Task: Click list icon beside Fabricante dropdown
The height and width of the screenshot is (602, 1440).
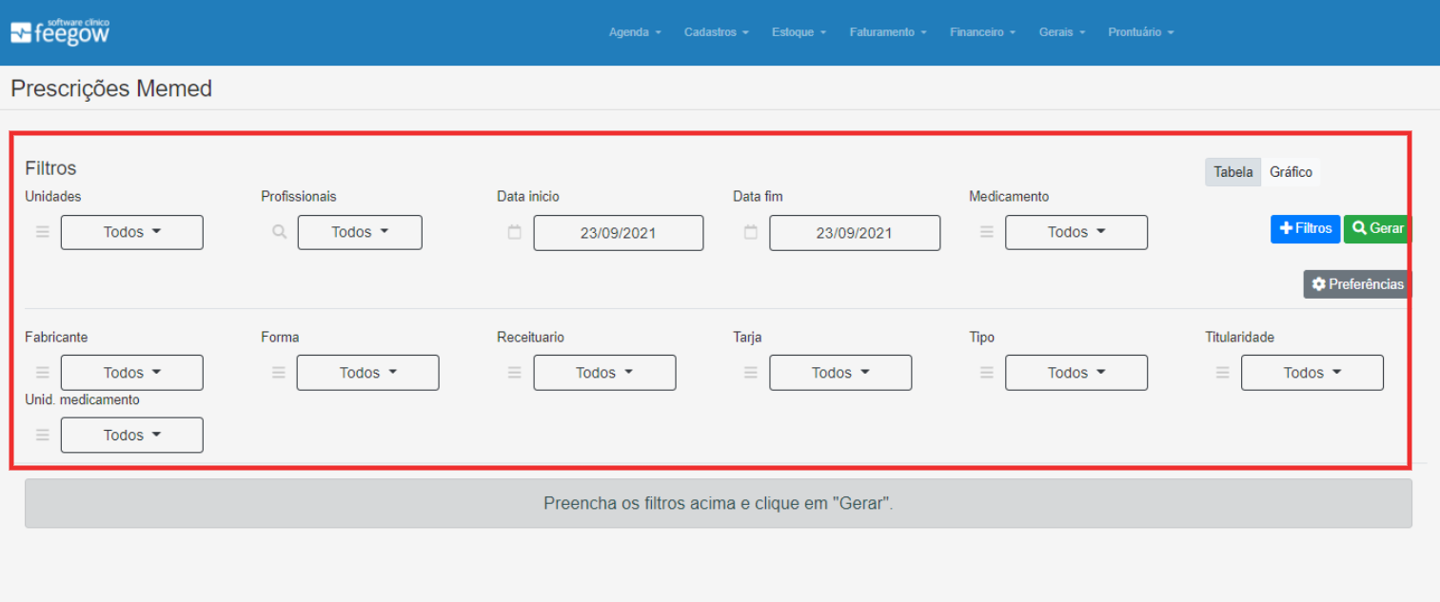Action: coord(43,373)
